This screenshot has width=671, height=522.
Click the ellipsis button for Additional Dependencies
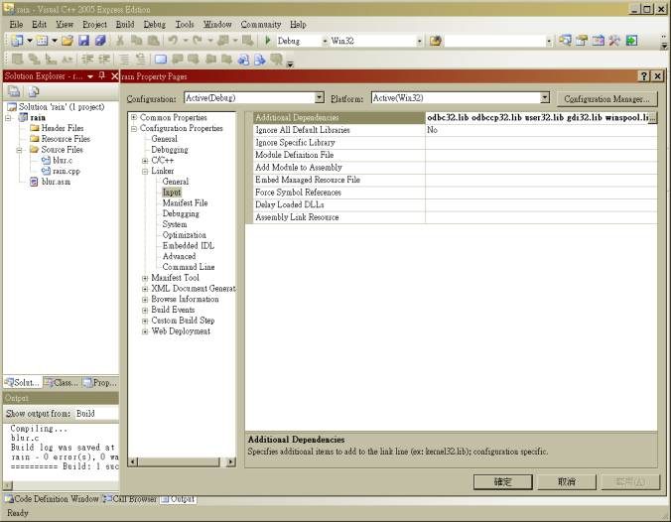(x=651, y=118)
